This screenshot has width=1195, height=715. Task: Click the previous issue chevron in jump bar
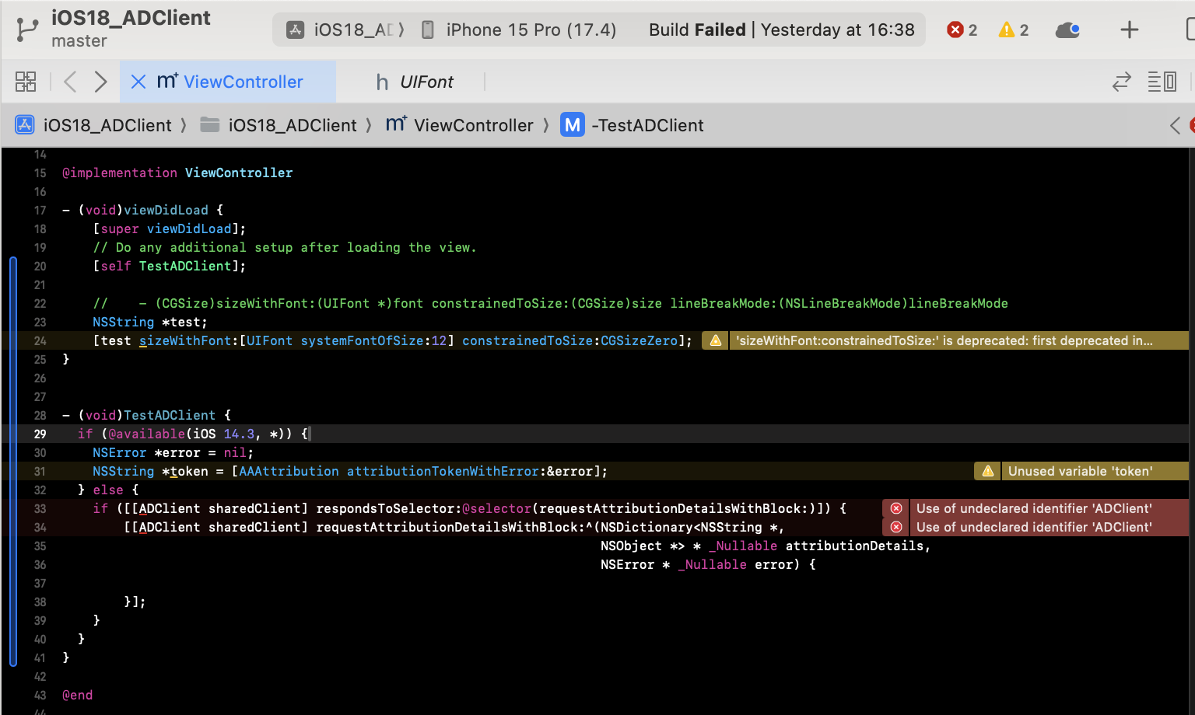pyautogui.click(x=1175, y=125)
